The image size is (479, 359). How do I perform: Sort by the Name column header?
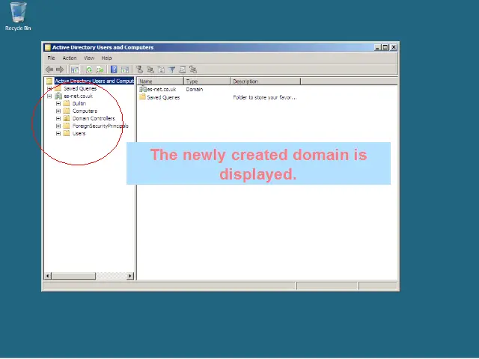(161, 82)
